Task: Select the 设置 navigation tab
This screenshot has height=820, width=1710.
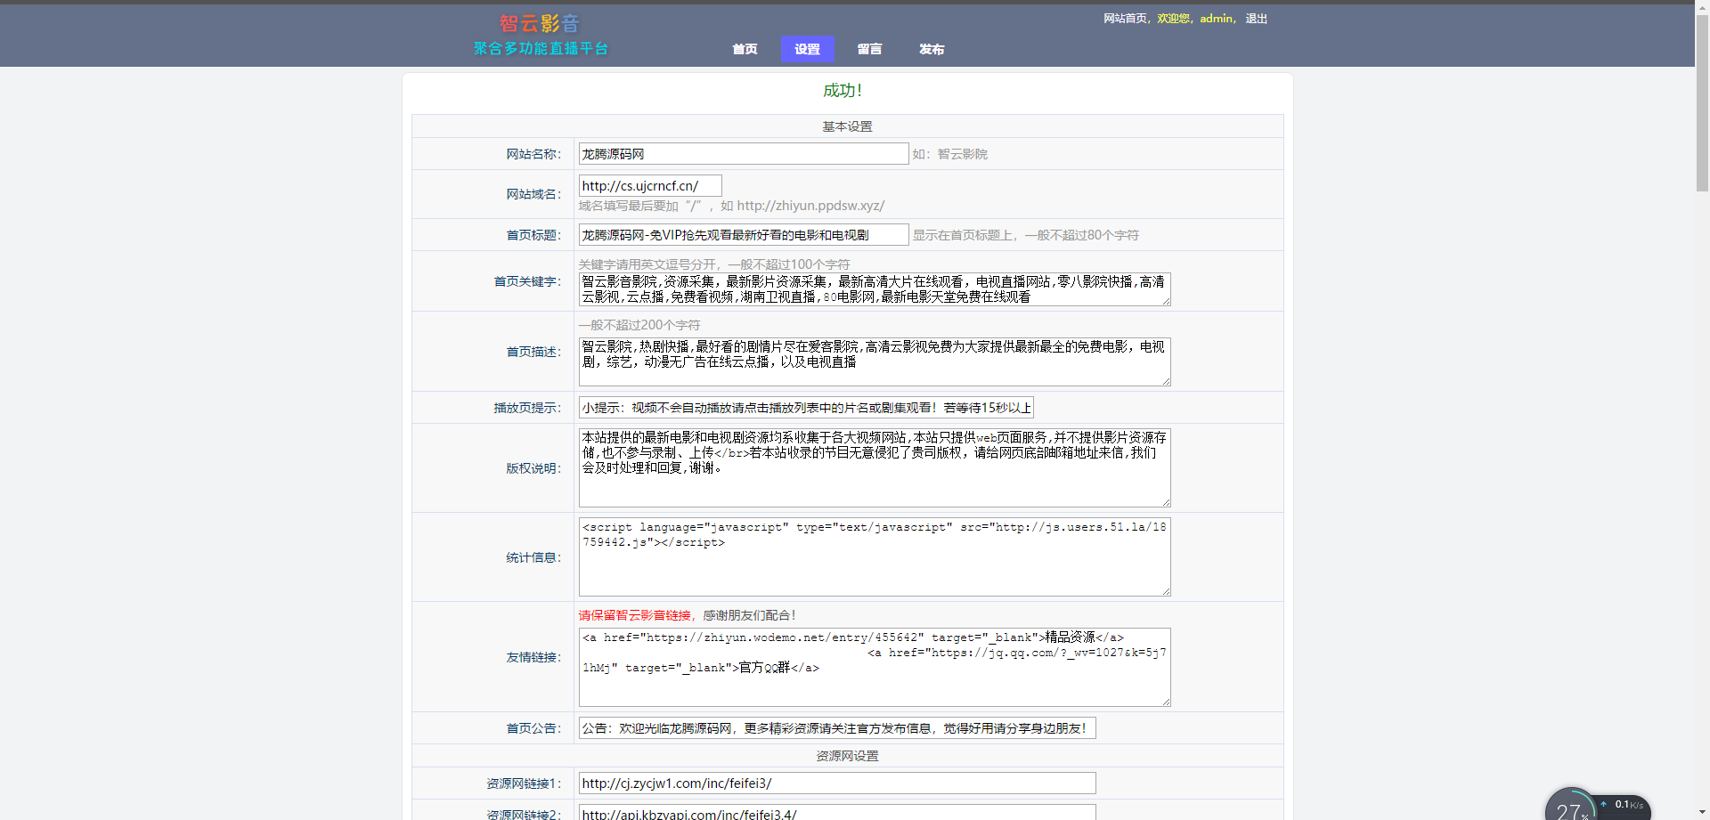Action: pyautogui.click(x=807, y=49)
